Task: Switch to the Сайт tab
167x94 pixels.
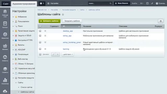Action: tap(6, 4)
